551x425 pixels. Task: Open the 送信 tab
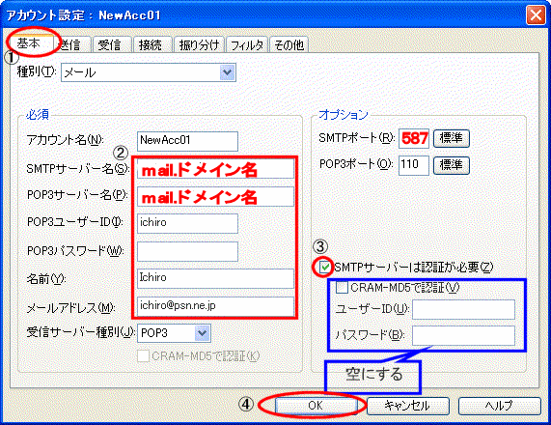[x=71, y=45]
